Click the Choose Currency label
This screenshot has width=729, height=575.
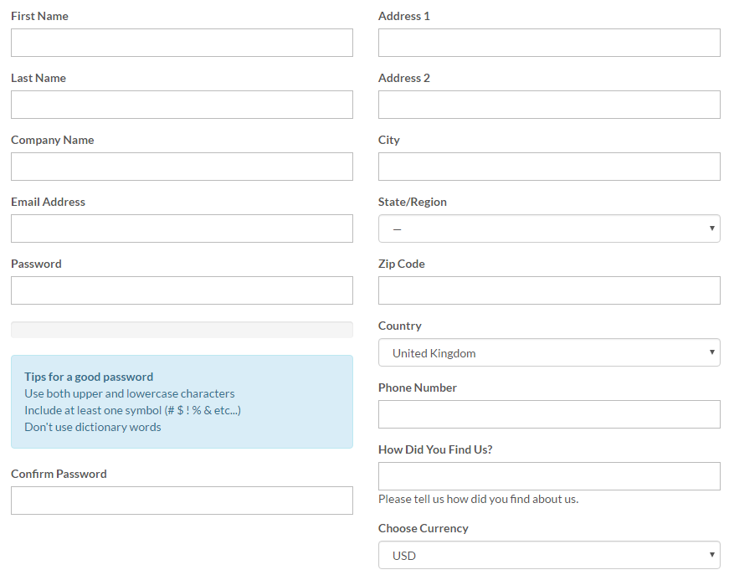pyautogui.click(x=423, y=528)
